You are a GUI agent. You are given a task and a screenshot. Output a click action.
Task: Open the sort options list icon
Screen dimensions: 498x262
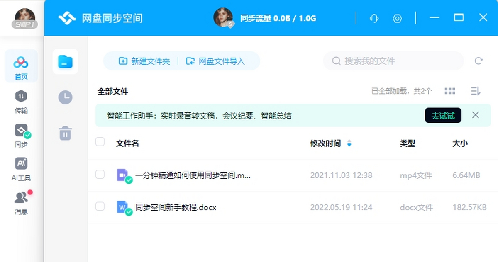point(476,91)
